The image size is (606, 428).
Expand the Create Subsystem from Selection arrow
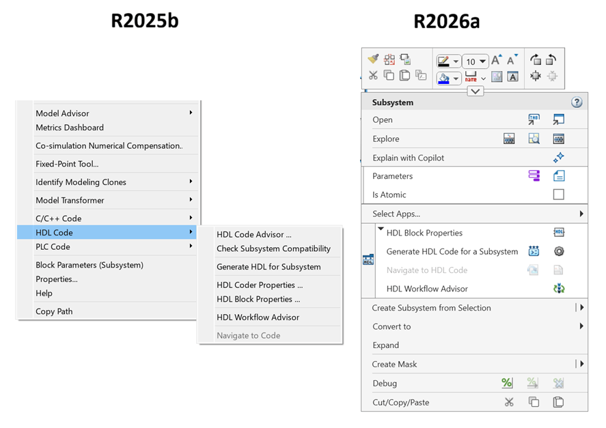pos(581,307)
